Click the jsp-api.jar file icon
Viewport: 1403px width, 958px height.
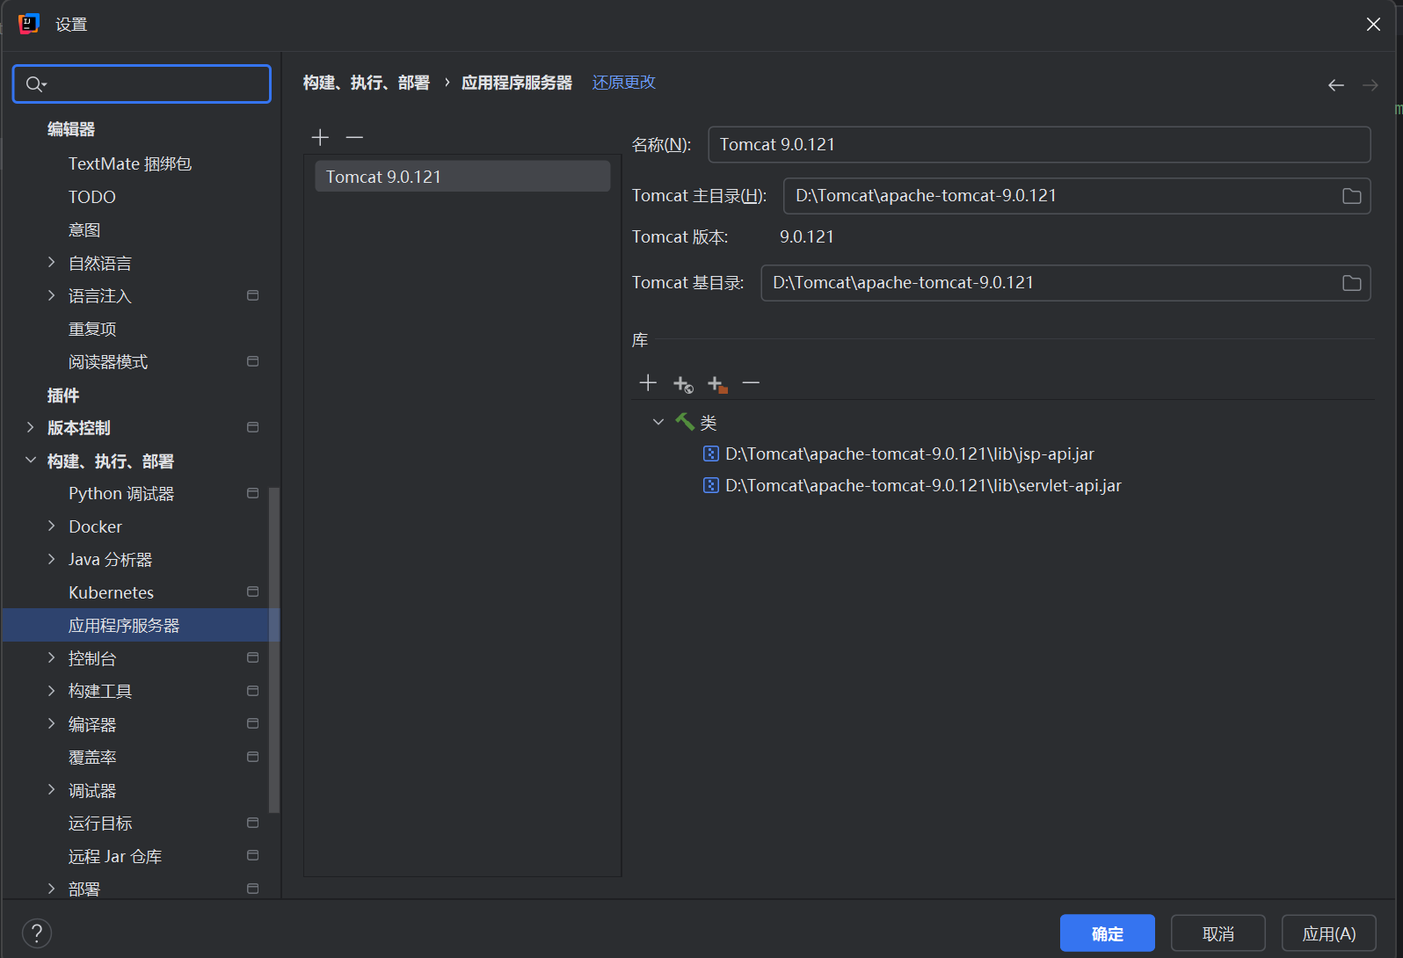pos(711,454)
